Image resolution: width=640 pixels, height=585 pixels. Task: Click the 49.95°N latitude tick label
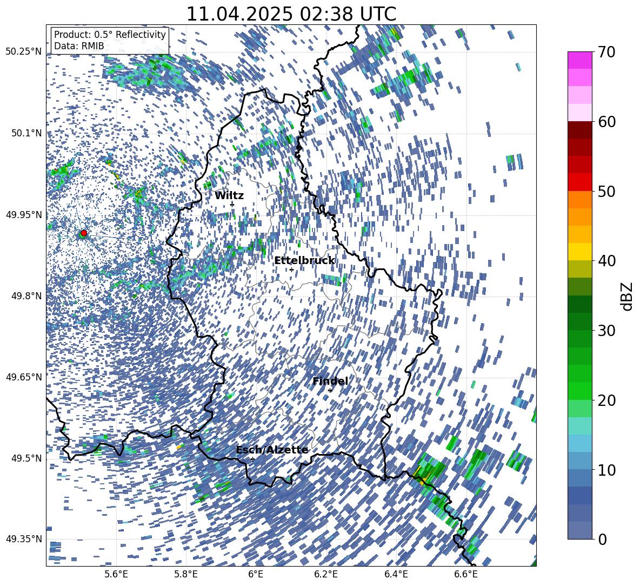point(24,214)
